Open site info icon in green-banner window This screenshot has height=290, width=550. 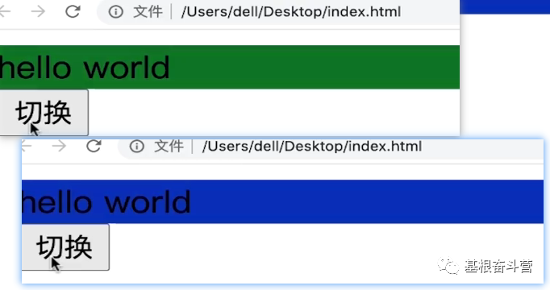pos(116,12)
